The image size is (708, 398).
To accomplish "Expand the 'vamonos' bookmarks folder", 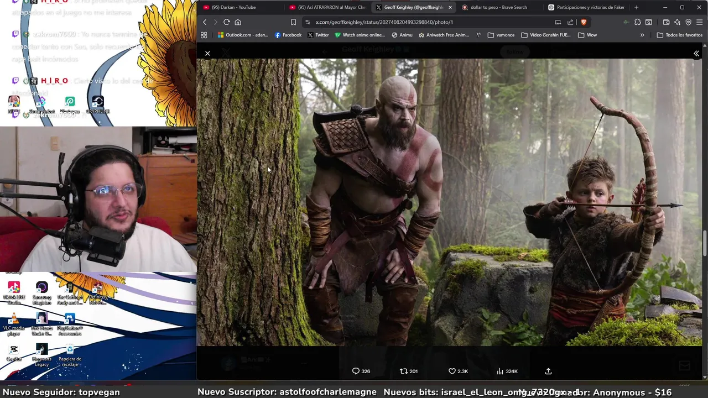I will tap(501, 35).
